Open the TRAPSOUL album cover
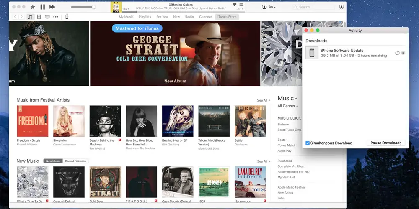Image resolution: width=419 pixels, height=209 pixels. pyautogui.click(x=141, y=182)
